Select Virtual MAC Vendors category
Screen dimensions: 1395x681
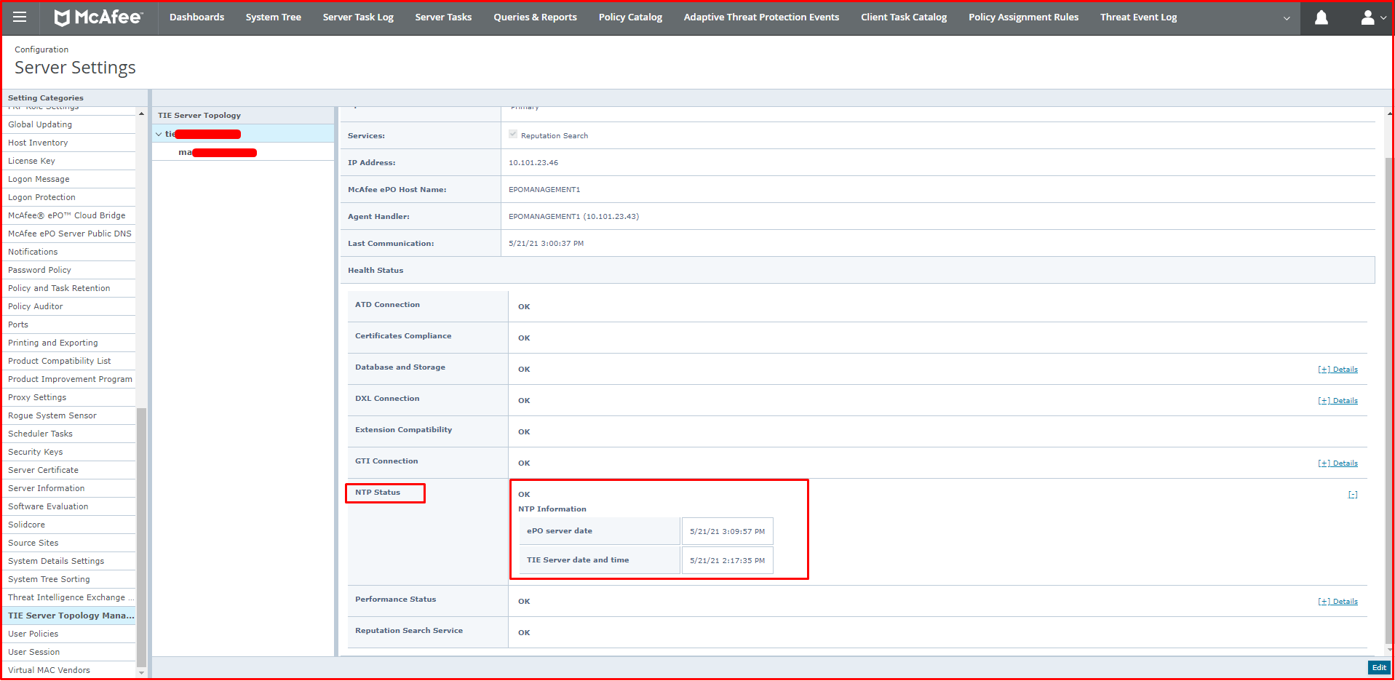coord(68,670)
